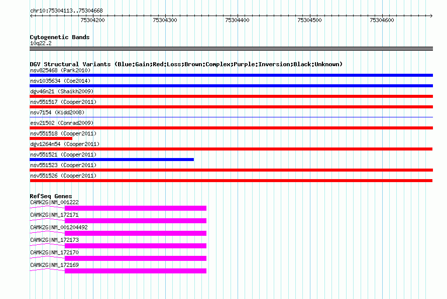Open variant nsv7154 (Kidd2008) label
447x299 pixels.
click(x=57, y=112)
